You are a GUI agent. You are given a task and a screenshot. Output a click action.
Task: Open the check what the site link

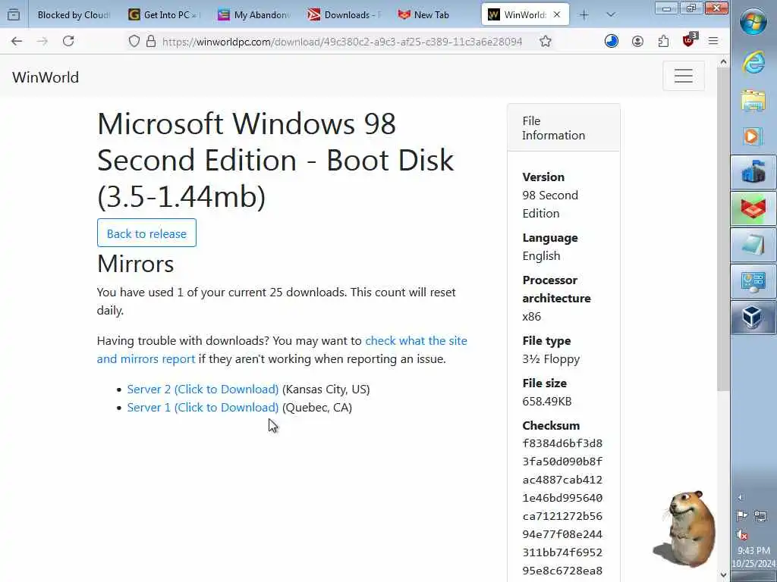coord(417,341)
